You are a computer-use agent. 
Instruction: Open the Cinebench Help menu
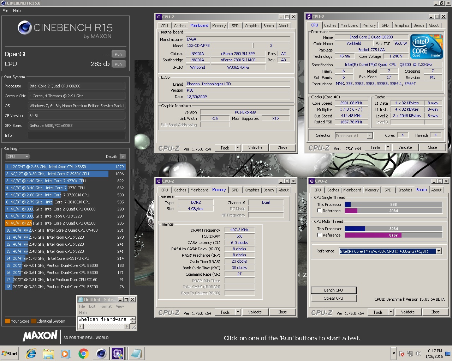17,11
